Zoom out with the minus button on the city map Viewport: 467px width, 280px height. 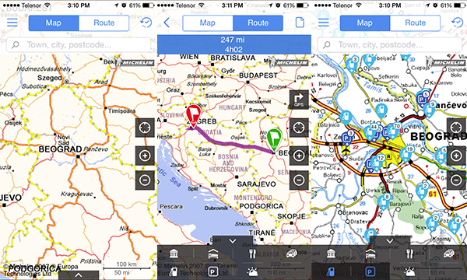(x=456, y=180)
